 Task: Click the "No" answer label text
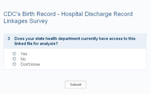tap(23, 59)
